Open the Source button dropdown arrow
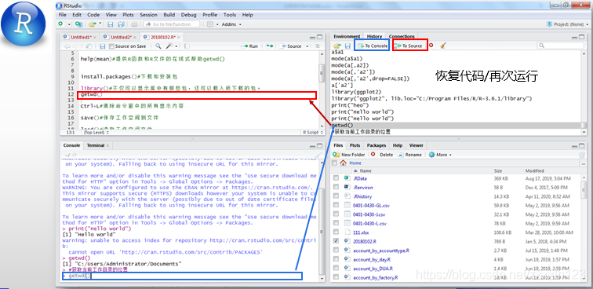593x289 pixels. (307, 46)
